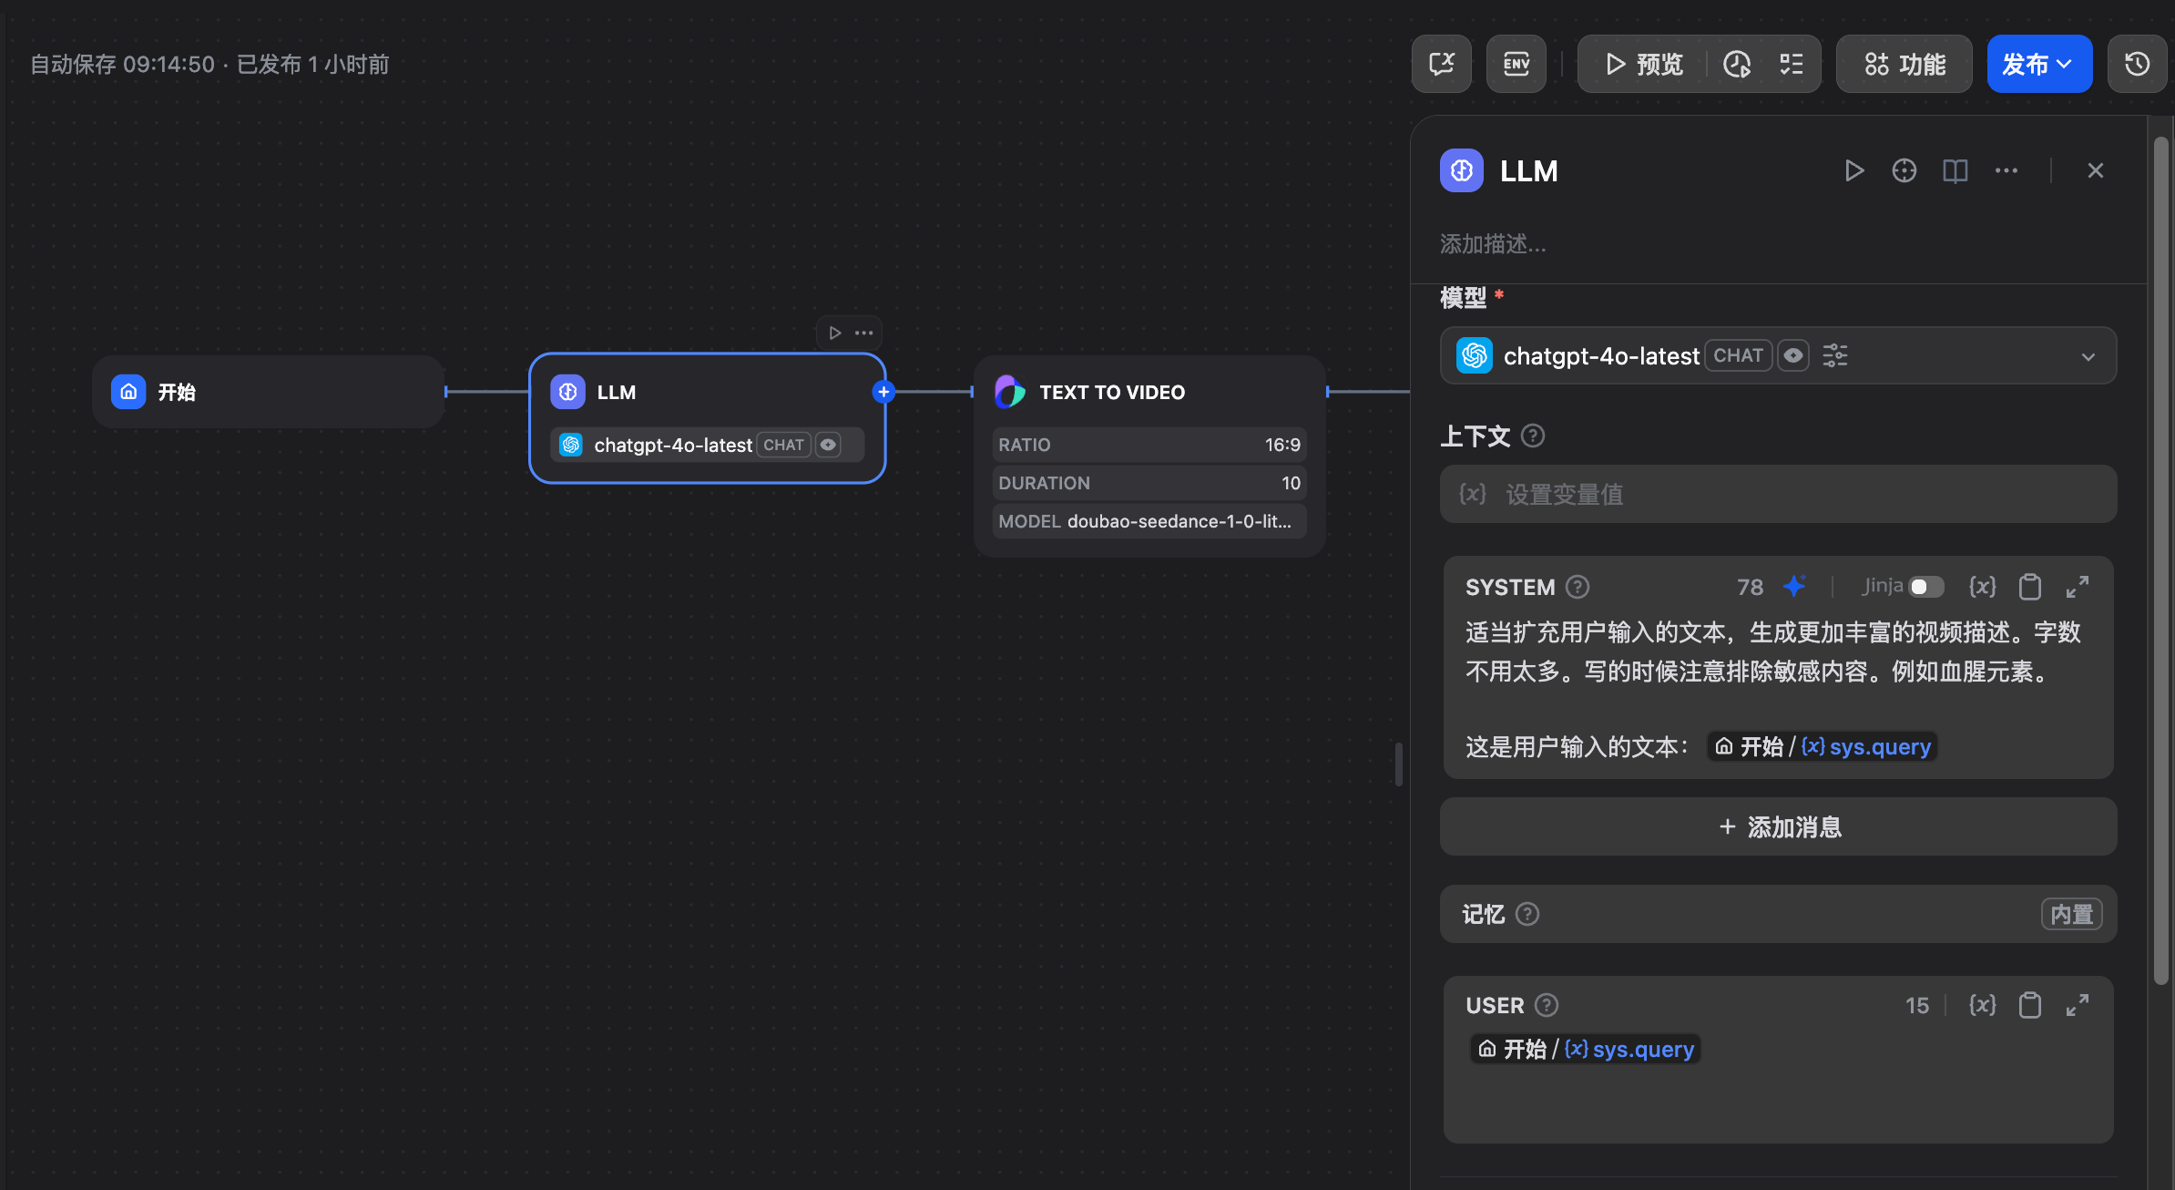The image size is (2175, 1190).
Task: Click the clear-canvas icon in top toolbar
Action: pyautogui.click(x=1441, y=64)
